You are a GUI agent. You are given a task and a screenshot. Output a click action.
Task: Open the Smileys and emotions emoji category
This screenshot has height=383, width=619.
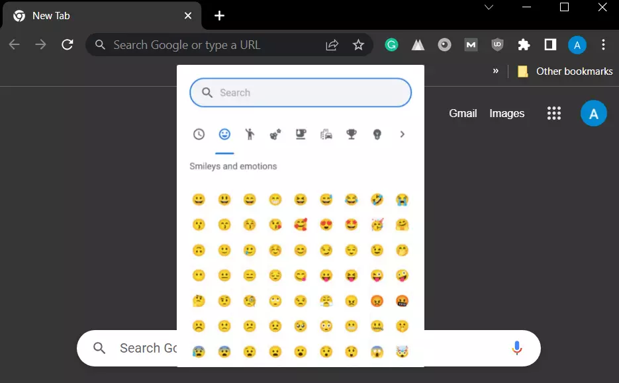coord(224,134)
